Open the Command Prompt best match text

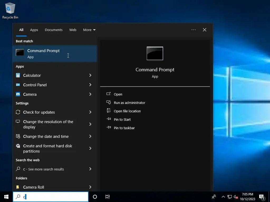point(44,51)
